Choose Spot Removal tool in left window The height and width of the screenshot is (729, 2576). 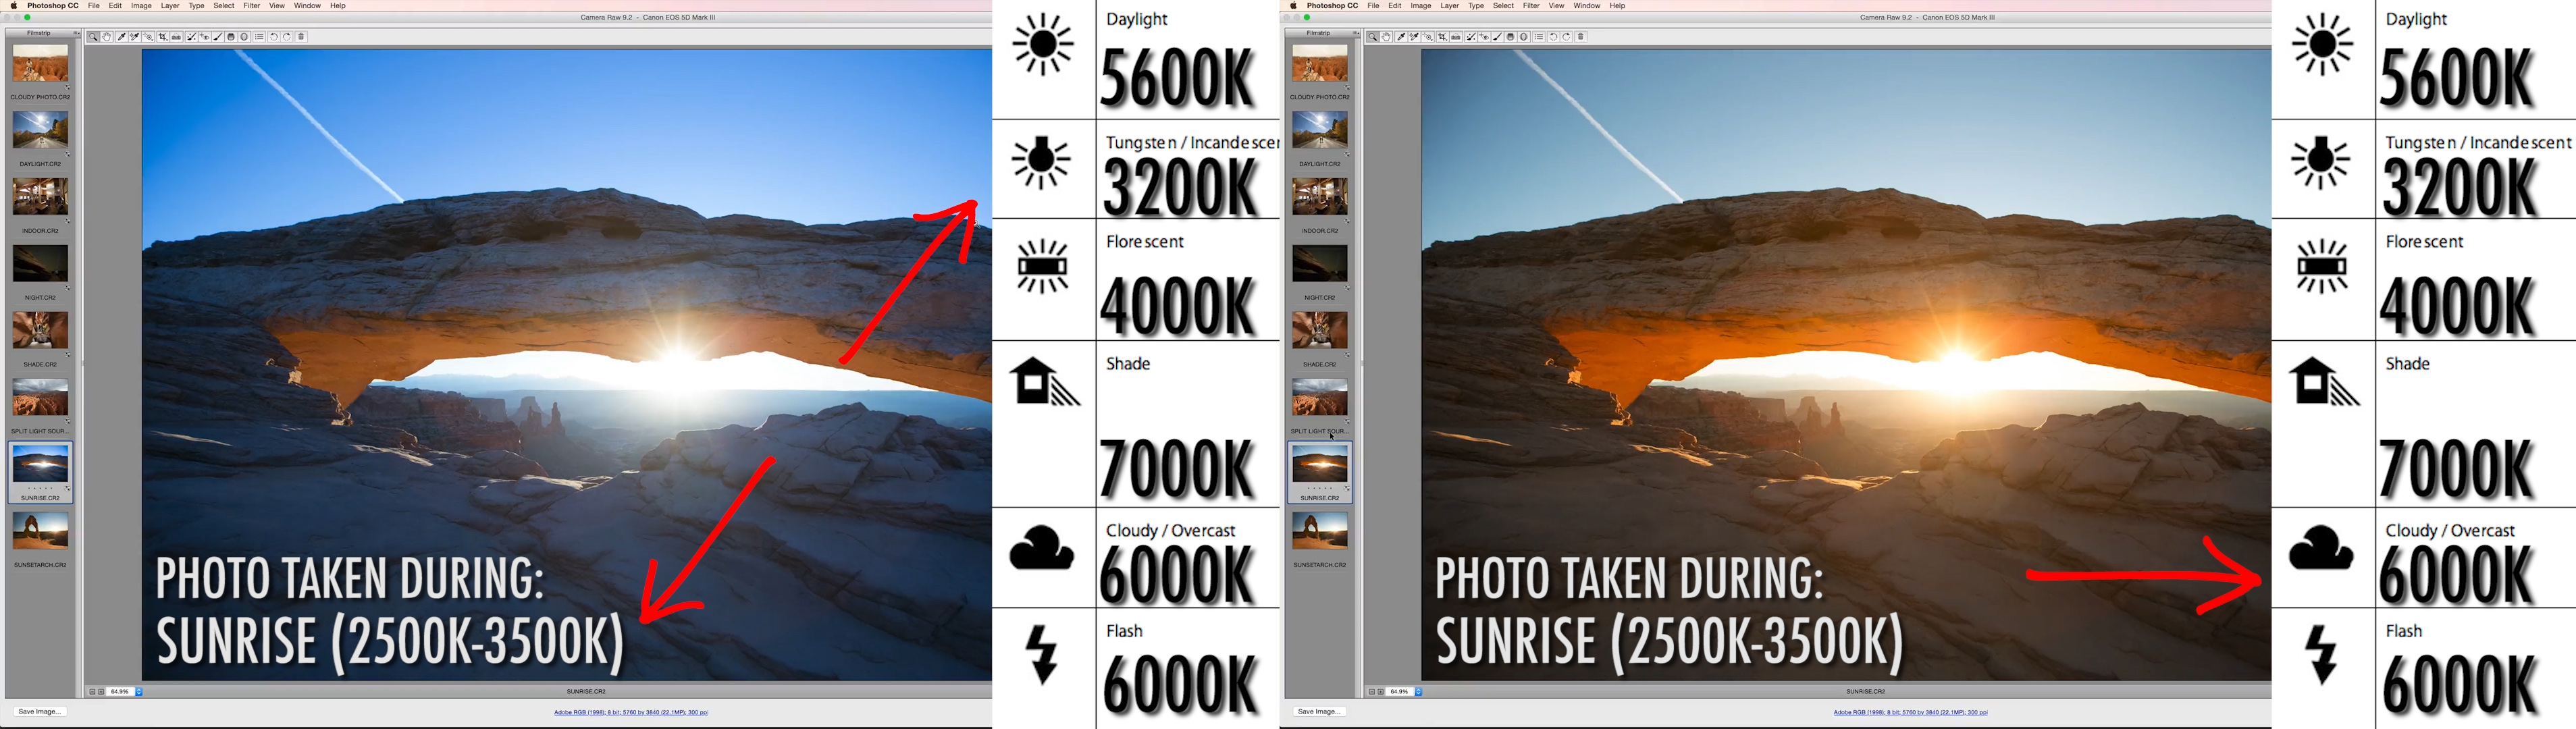coord(192,37)
